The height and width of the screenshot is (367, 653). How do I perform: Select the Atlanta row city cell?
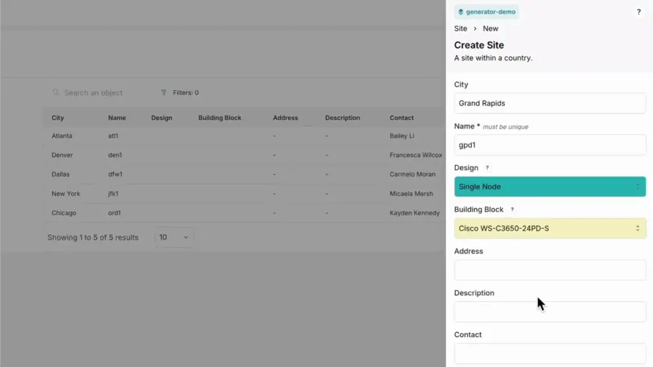[62, 136]
